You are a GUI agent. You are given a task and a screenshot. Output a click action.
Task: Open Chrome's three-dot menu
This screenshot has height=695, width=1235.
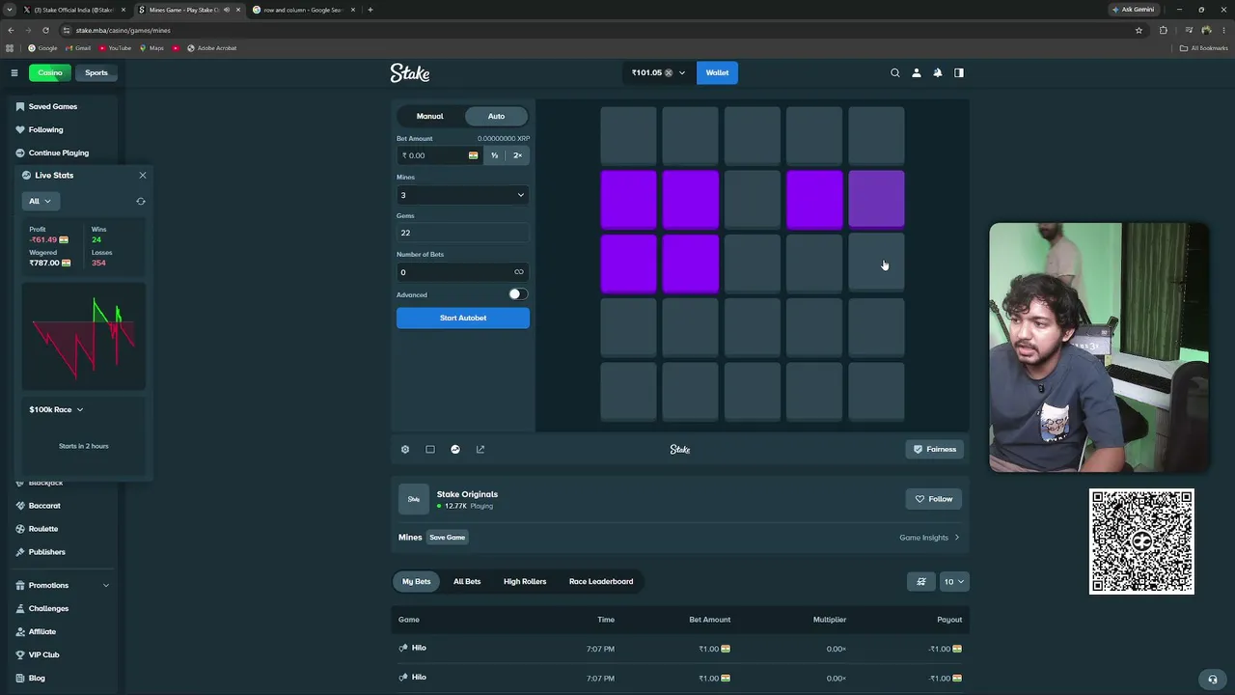(x=1223, y=30)
